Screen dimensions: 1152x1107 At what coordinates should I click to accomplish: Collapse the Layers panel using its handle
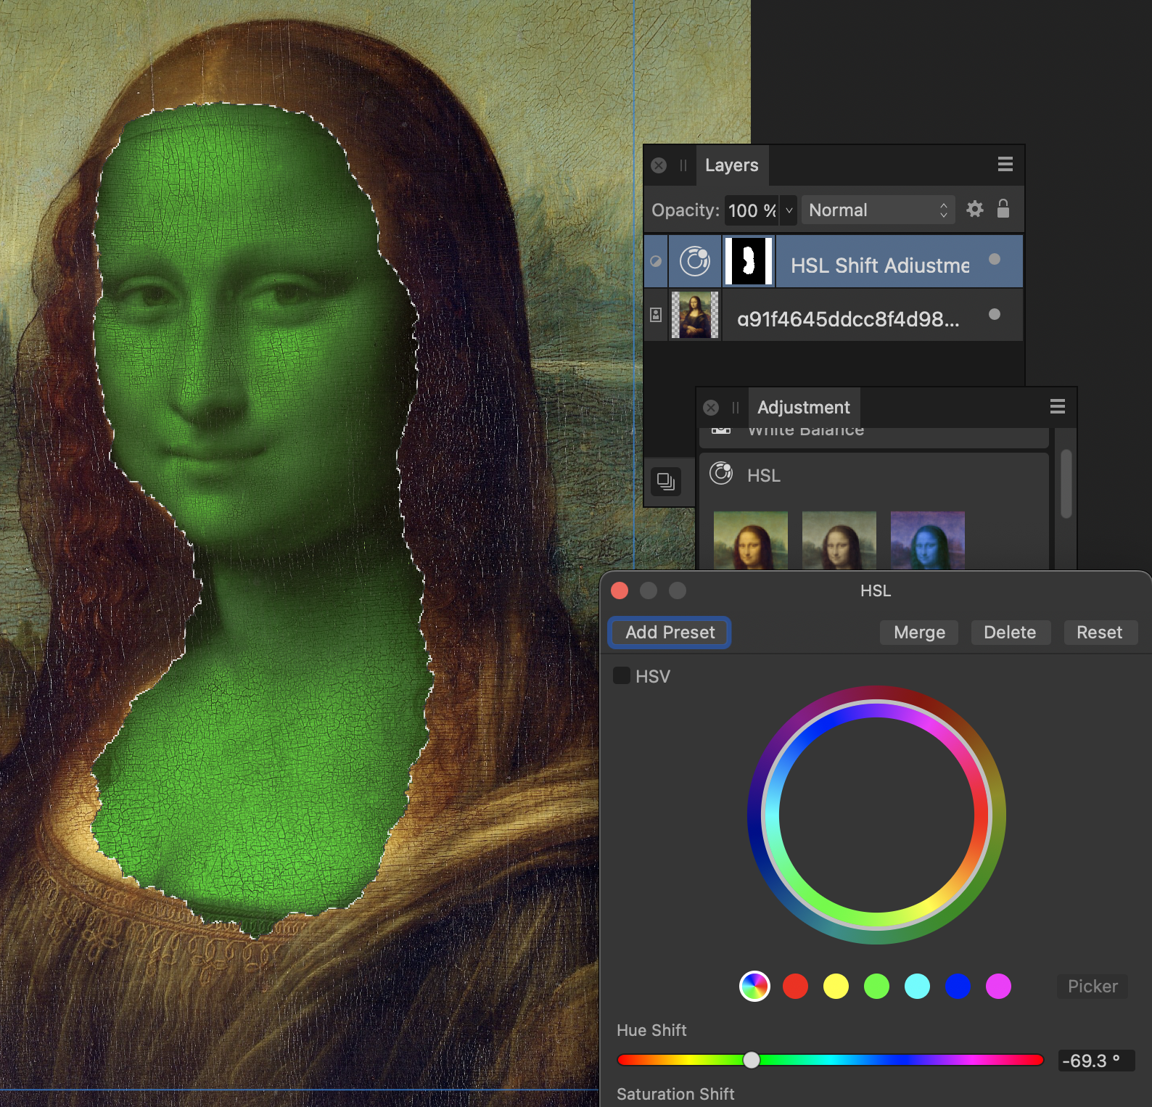(683, 165)
